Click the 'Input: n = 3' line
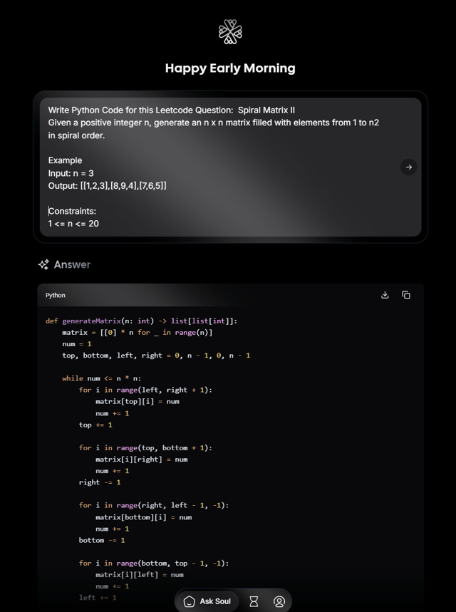456x612 pixels. [71, 173]
